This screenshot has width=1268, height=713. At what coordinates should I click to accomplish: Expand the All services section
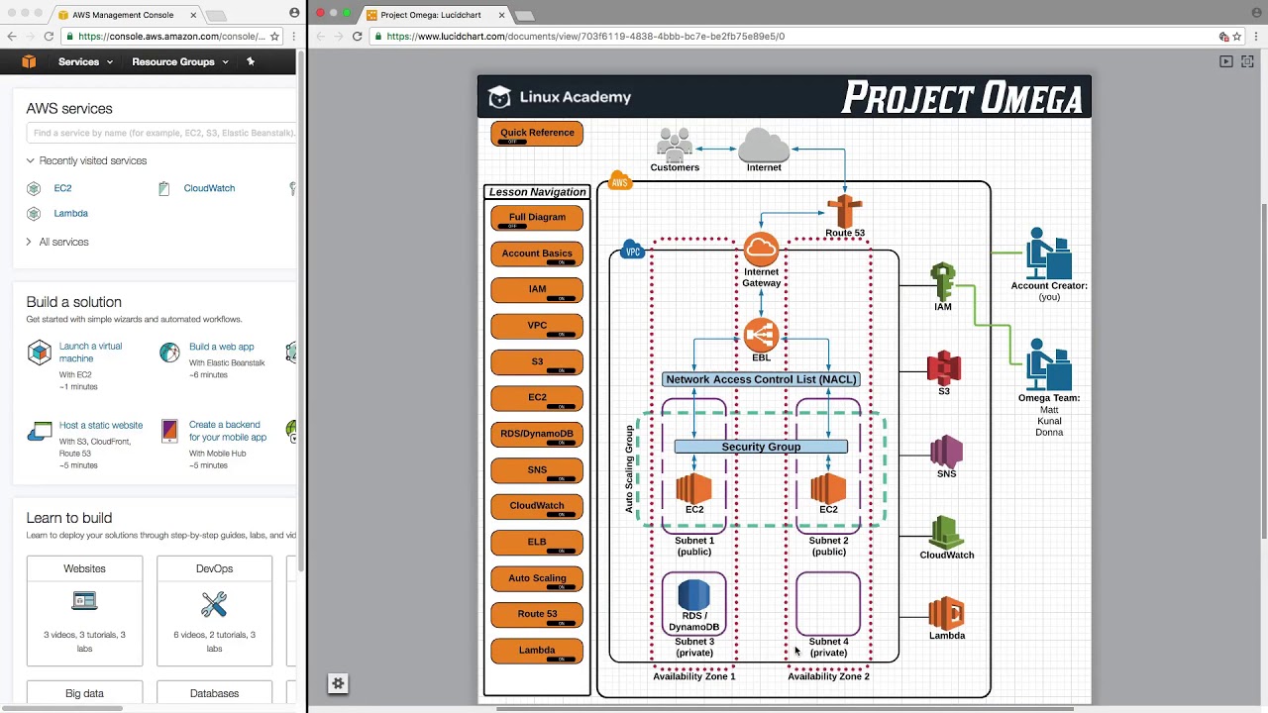pyautogui.click(x=57, y=242)
